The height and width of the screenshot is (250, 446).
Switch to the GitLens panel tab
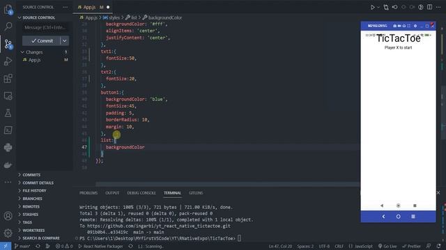(x=196, y=193)
